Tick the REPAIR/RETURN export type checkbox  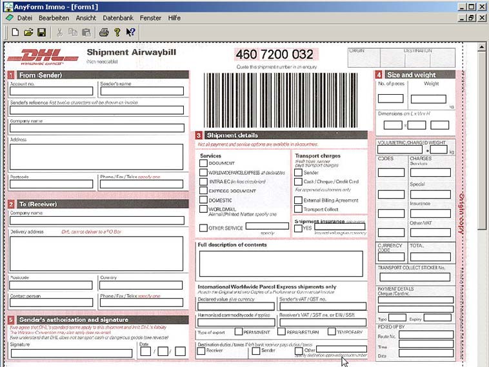pyautogui.click(x=281, y=332)
